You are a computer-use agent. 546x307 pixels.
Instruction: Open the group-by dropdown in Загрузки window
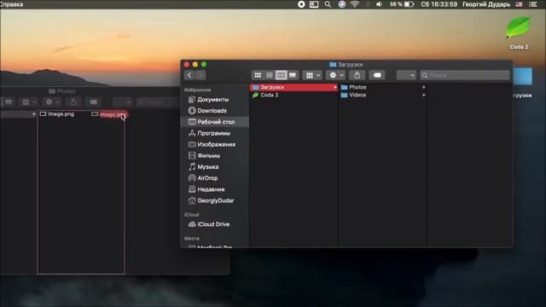[x=312, y=75]
